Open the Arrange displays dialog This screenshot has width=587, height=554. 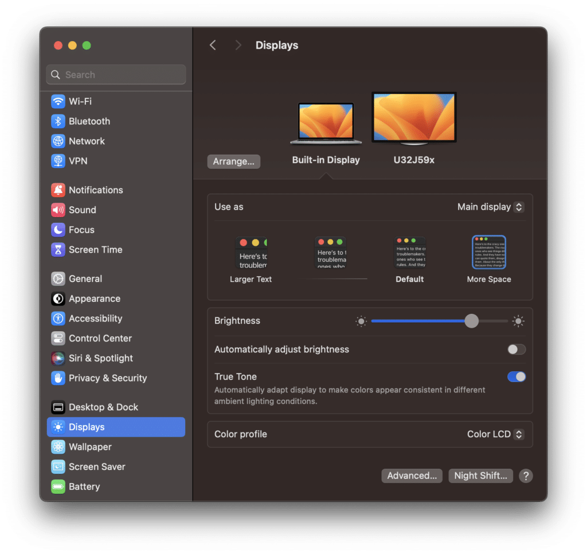coord(233,161)
